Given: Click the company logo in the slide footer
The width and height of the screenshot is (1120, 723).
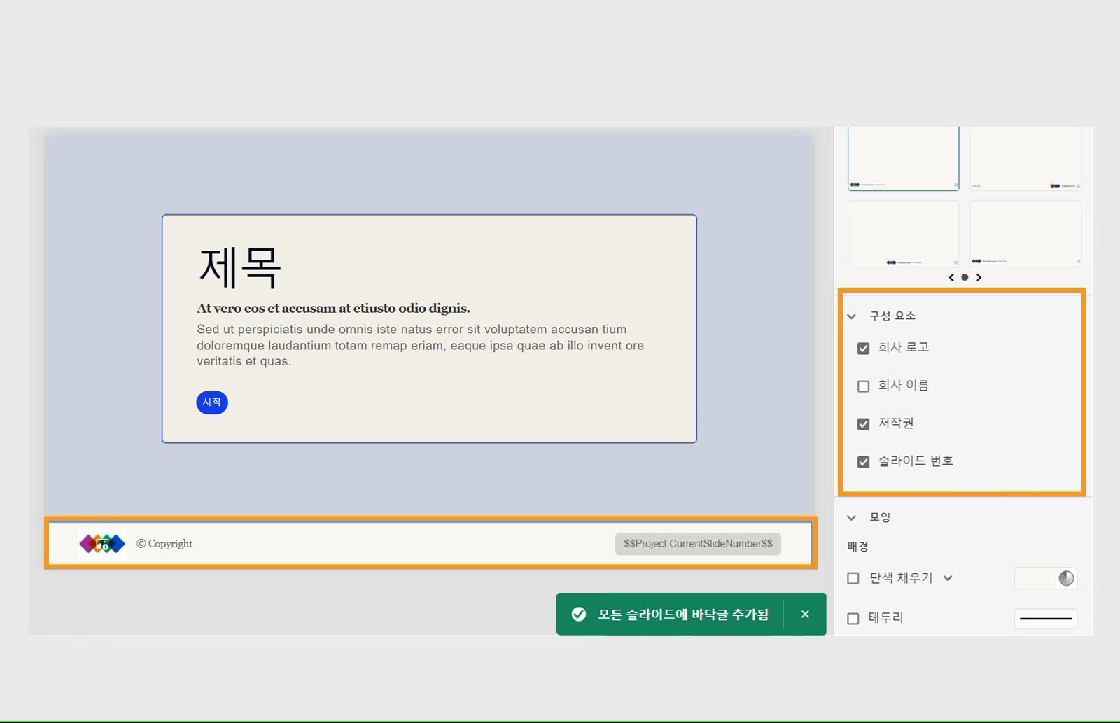Looking at the screenshot, I should (101, 543).
